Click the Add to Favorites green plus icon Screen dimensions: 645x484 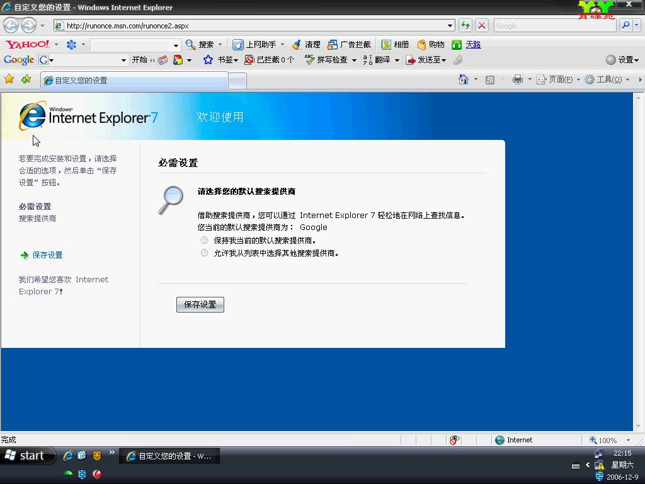coord(26,79)
